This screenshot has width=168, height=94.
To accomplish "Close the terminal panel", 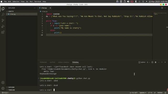I will point(165,62).
